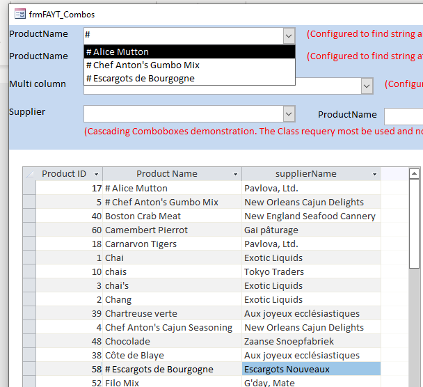Open the Supplier combo dropdown arrow
The image size is (423, 387).
pyautogui.click(x=289, y=113)
